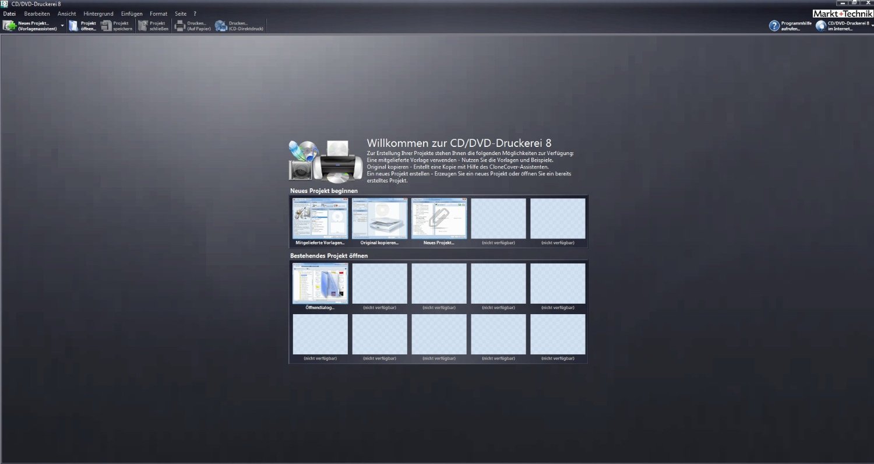Click the Projekt schließen toolbar icon
The image size is (874, 464).
(x=143, y=26)
